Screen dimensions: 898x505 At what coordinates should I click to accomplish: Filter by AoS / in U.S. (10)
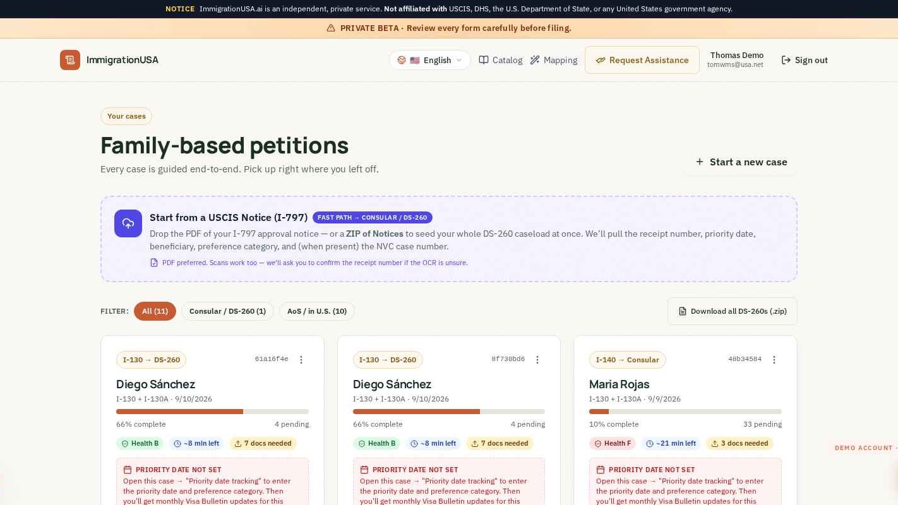click(x=317, y=311)
